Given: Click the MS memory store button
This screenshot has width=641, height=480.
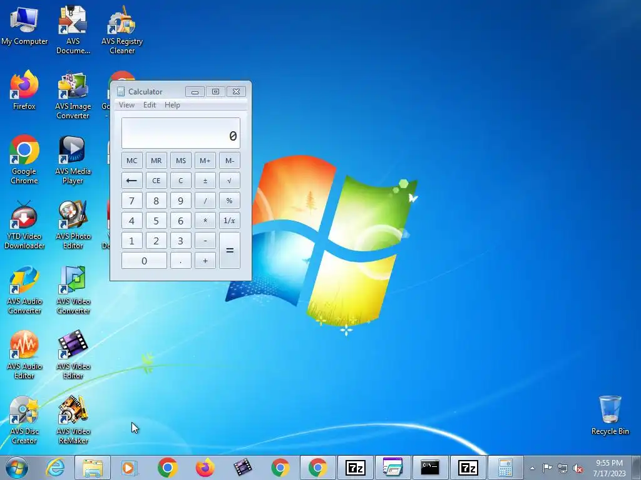Looking at the screenshot, I should [181, 161].
